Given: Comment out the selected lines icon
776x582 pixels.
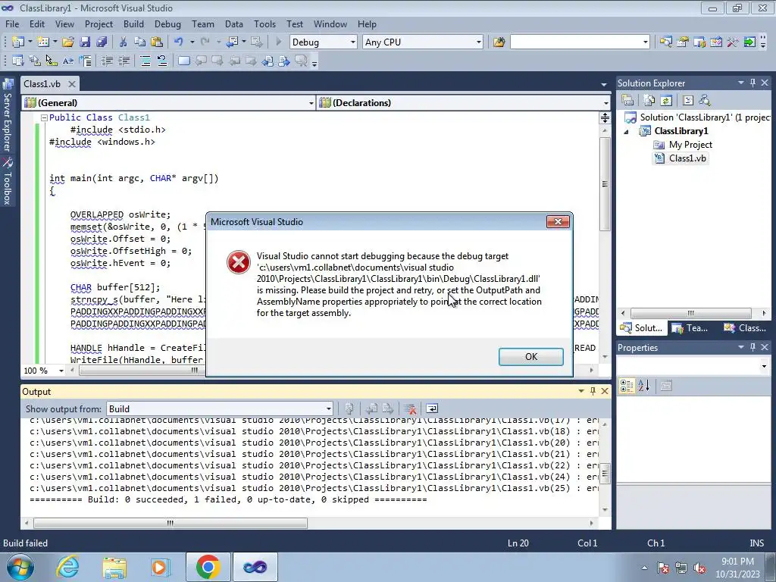Looking at the screenshot, I should [145, 61].
